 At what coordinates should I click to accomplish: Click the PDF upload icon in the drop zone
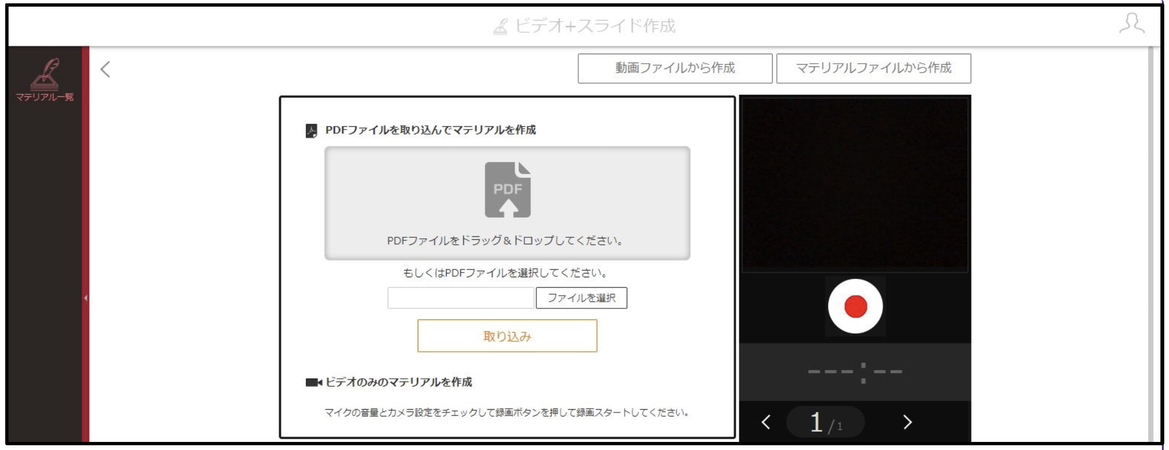click(x=508, y=190)
